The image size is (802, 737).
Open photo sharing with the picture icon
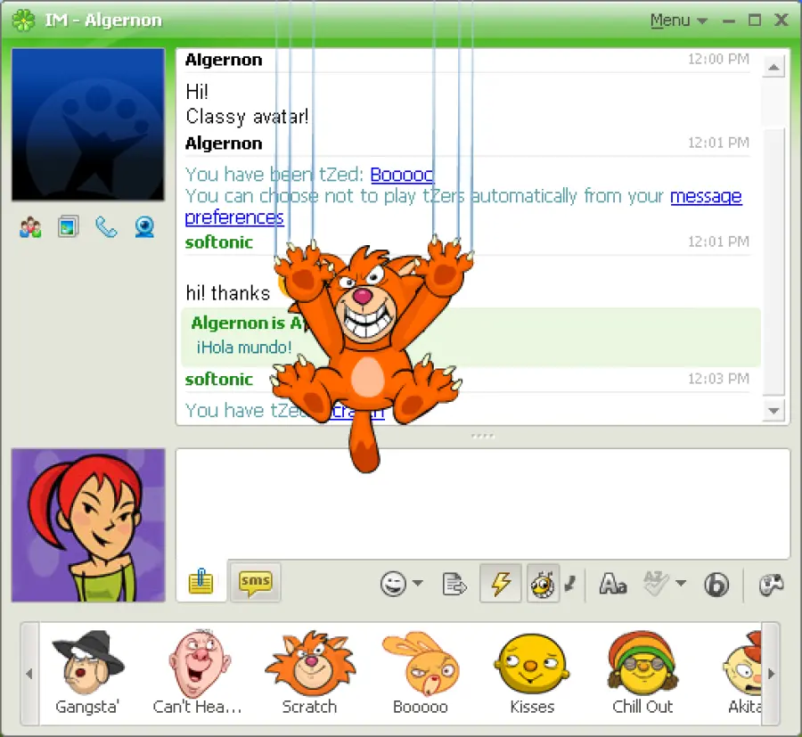[x=69, y=227]
